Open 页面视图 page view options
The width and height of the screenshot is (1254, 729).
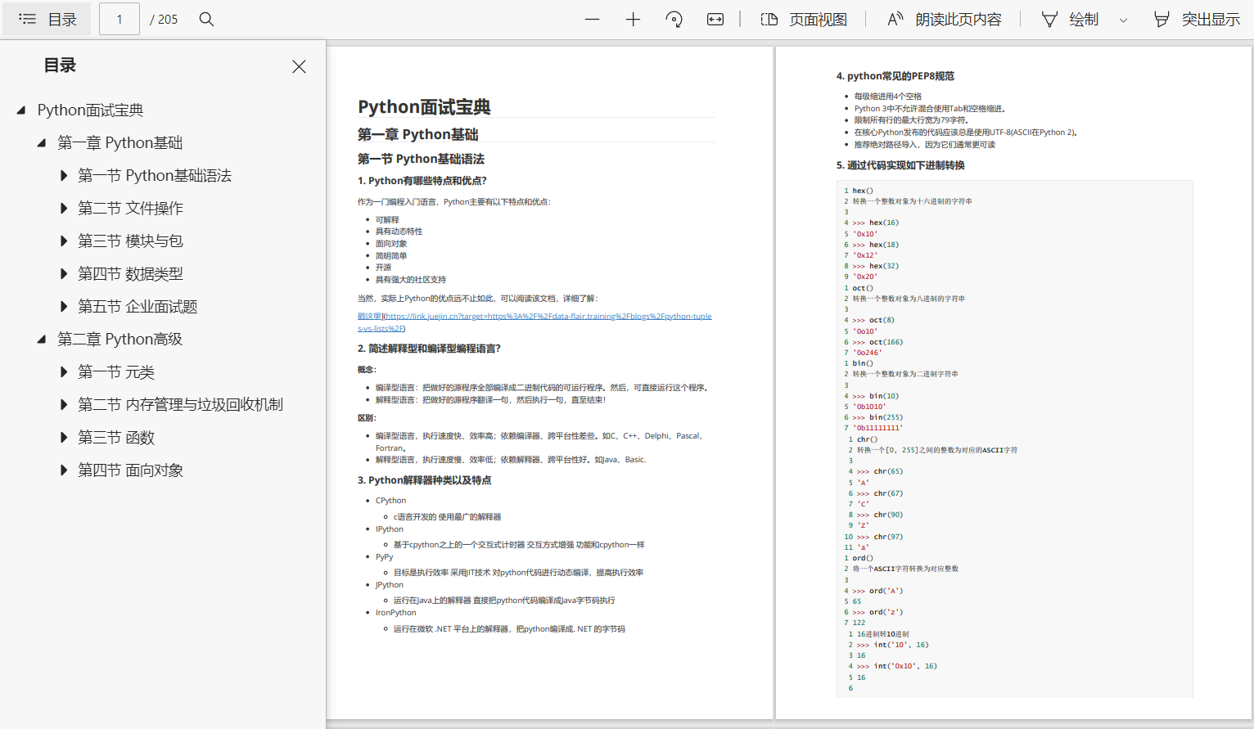pyautogui.click(x=804, y=19)
